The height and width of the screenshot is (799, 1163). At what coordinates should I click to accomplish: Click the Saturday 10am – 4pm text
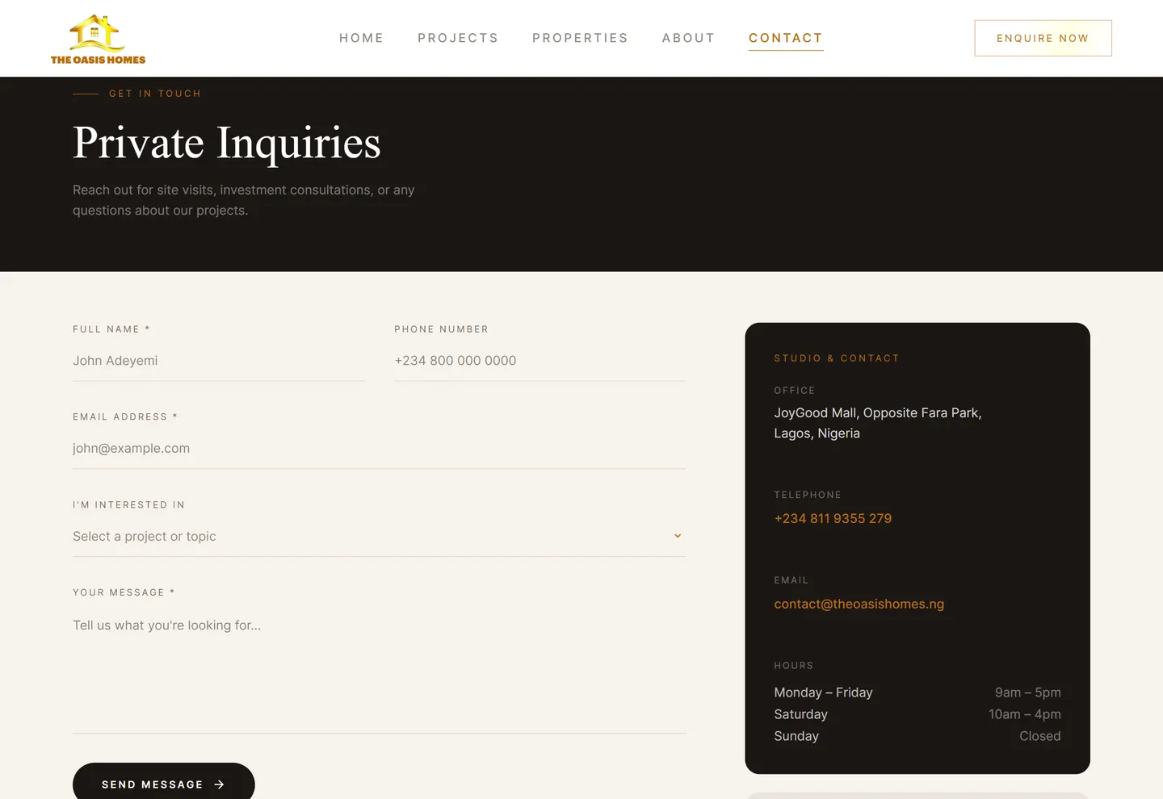pyautogui.click(x=917, y=714)
